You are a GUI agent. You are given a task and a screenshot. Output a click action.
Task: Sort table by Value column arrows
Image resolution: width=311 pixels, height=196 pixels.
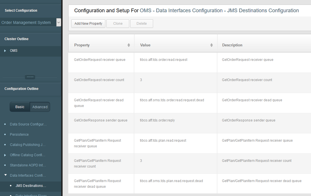point(211,45)
